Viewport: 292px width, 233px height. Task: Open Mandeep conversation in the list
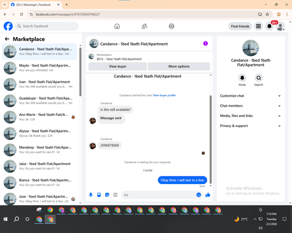(39, 150)
